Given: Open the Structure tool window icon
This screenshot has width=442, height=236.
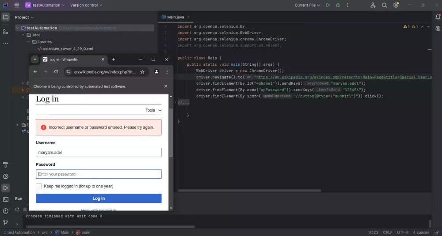Looking at the screenshot, I should pos(5,32).
